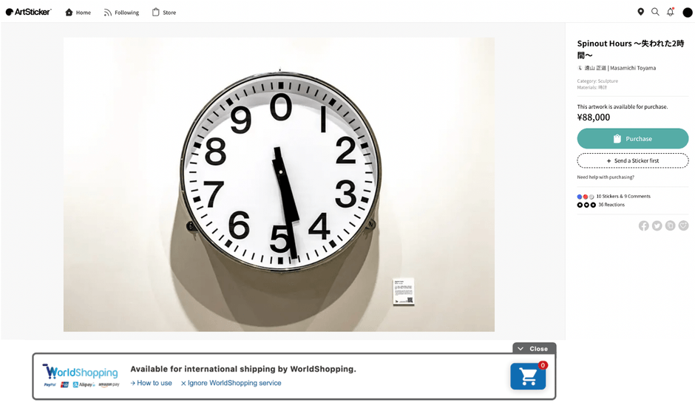View 36 Reactions
695x408 pixels.
coord(611,205)
